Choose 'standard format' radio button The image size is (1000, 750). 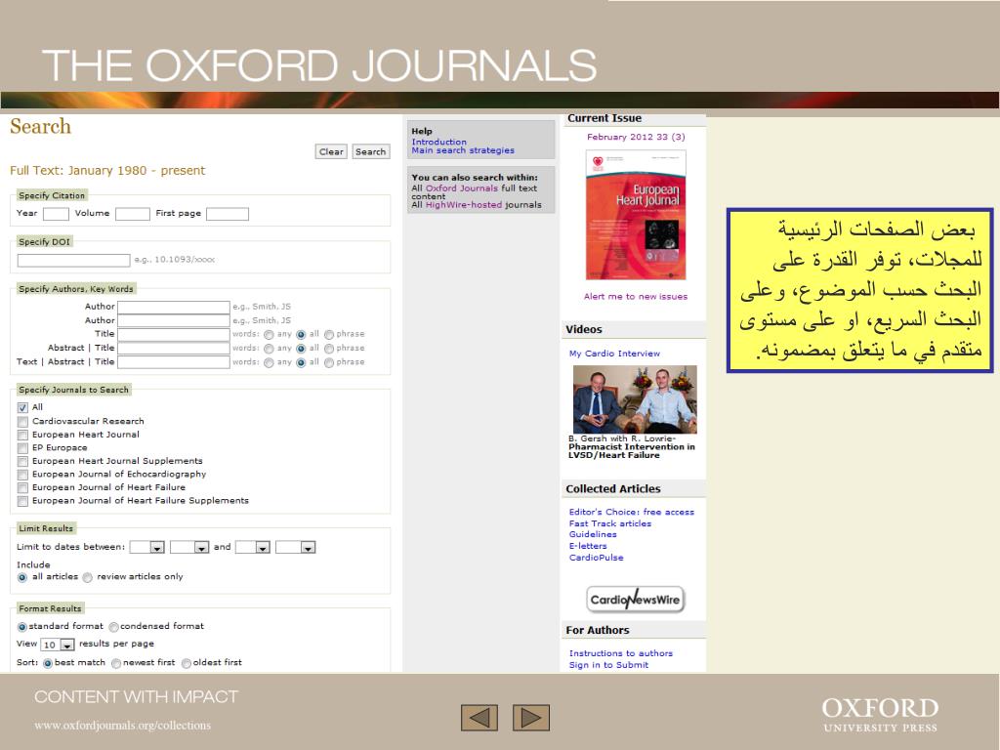coord(22,627)
